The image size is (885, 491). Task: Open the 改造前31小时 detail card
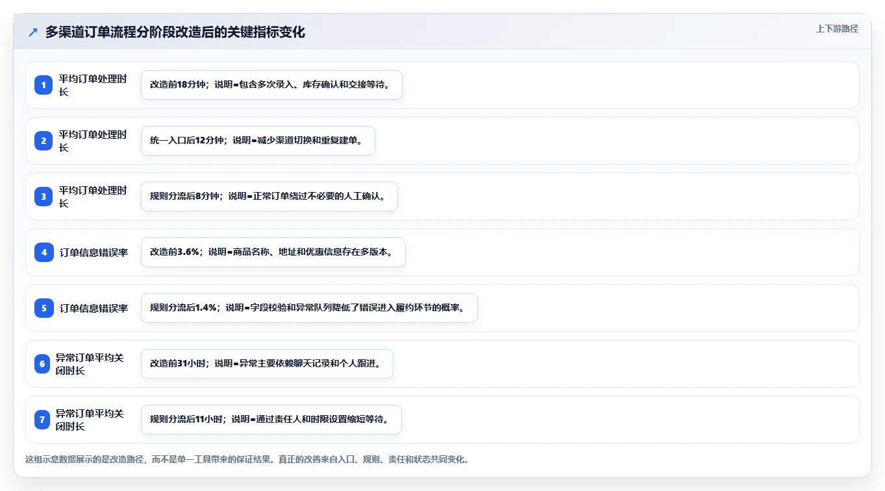(267, 364)
